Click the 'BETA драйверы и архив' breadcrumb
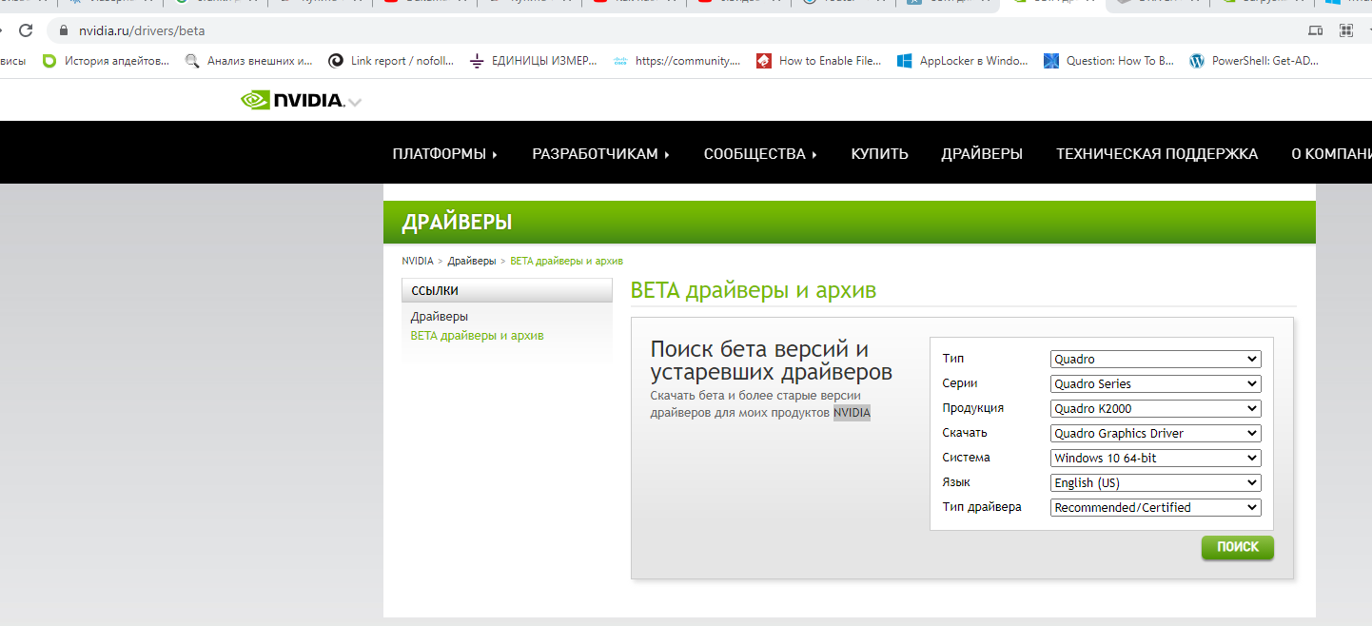The width and height of the screenshot is (1372, 626). [x=567, y=261]
